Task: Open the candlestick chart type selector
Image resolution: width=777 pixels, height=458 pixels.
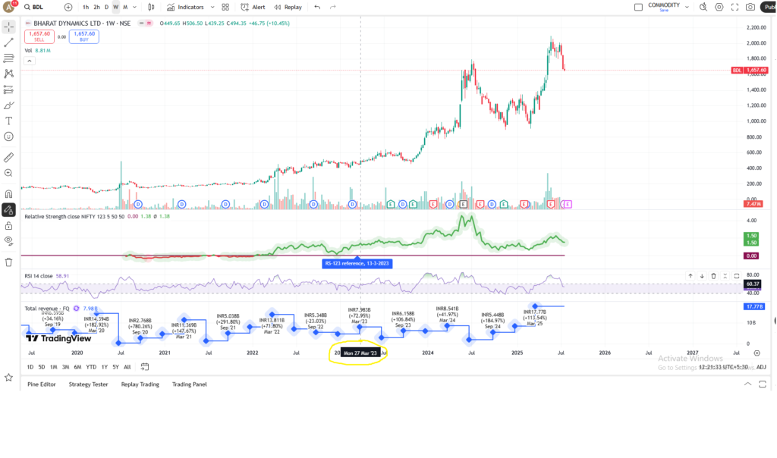Action: 151,7
